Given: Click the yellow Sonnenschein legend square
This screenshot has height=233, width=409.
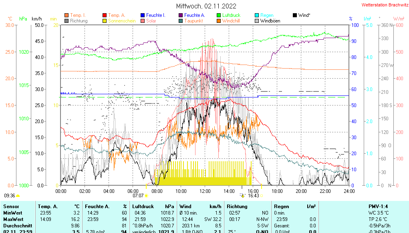Looking at the screenshot, I should tap(105, 21).
